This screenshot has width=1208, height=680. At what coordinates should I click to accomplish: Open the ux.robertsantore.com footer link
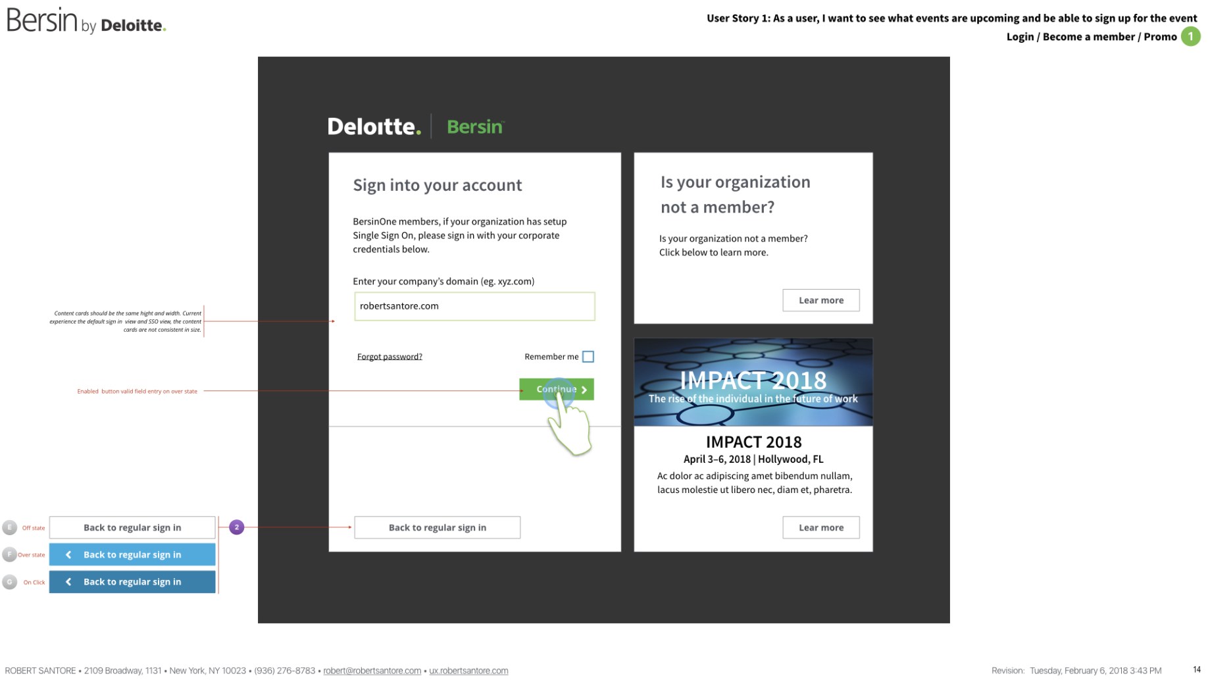[x=468, y=671]
